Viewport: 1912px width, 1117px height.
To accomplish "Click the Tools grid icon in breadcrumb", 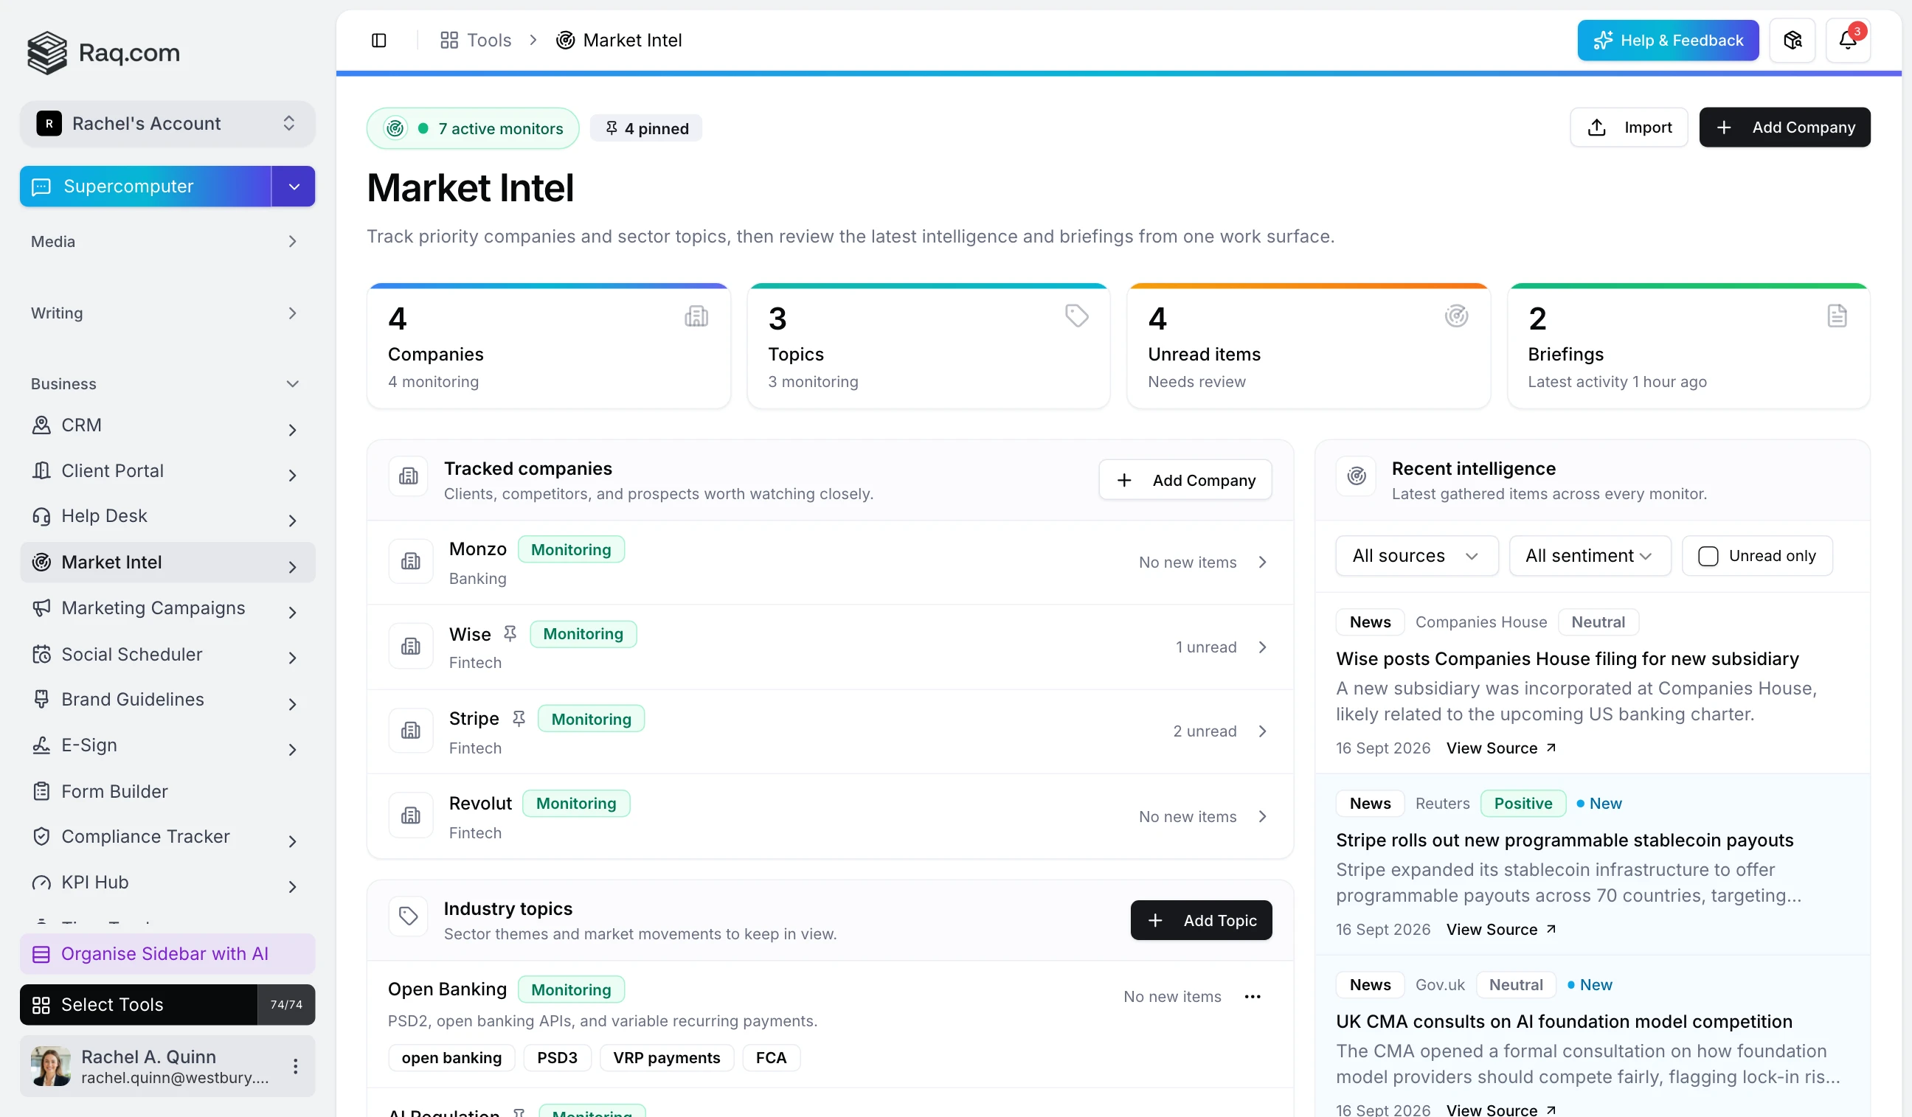I will tap(449, 41).
